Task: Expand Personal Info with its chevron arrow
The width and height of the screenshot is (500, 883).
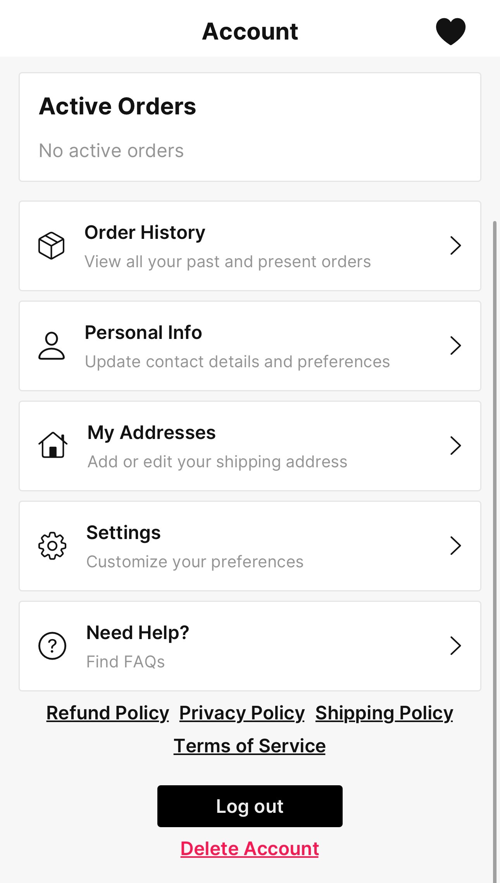Action: 455,346
